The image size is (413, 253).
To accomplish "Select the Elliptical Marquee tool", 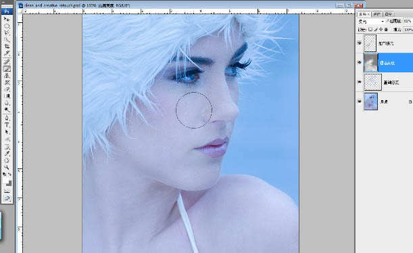I will click(x=7, y=26).
